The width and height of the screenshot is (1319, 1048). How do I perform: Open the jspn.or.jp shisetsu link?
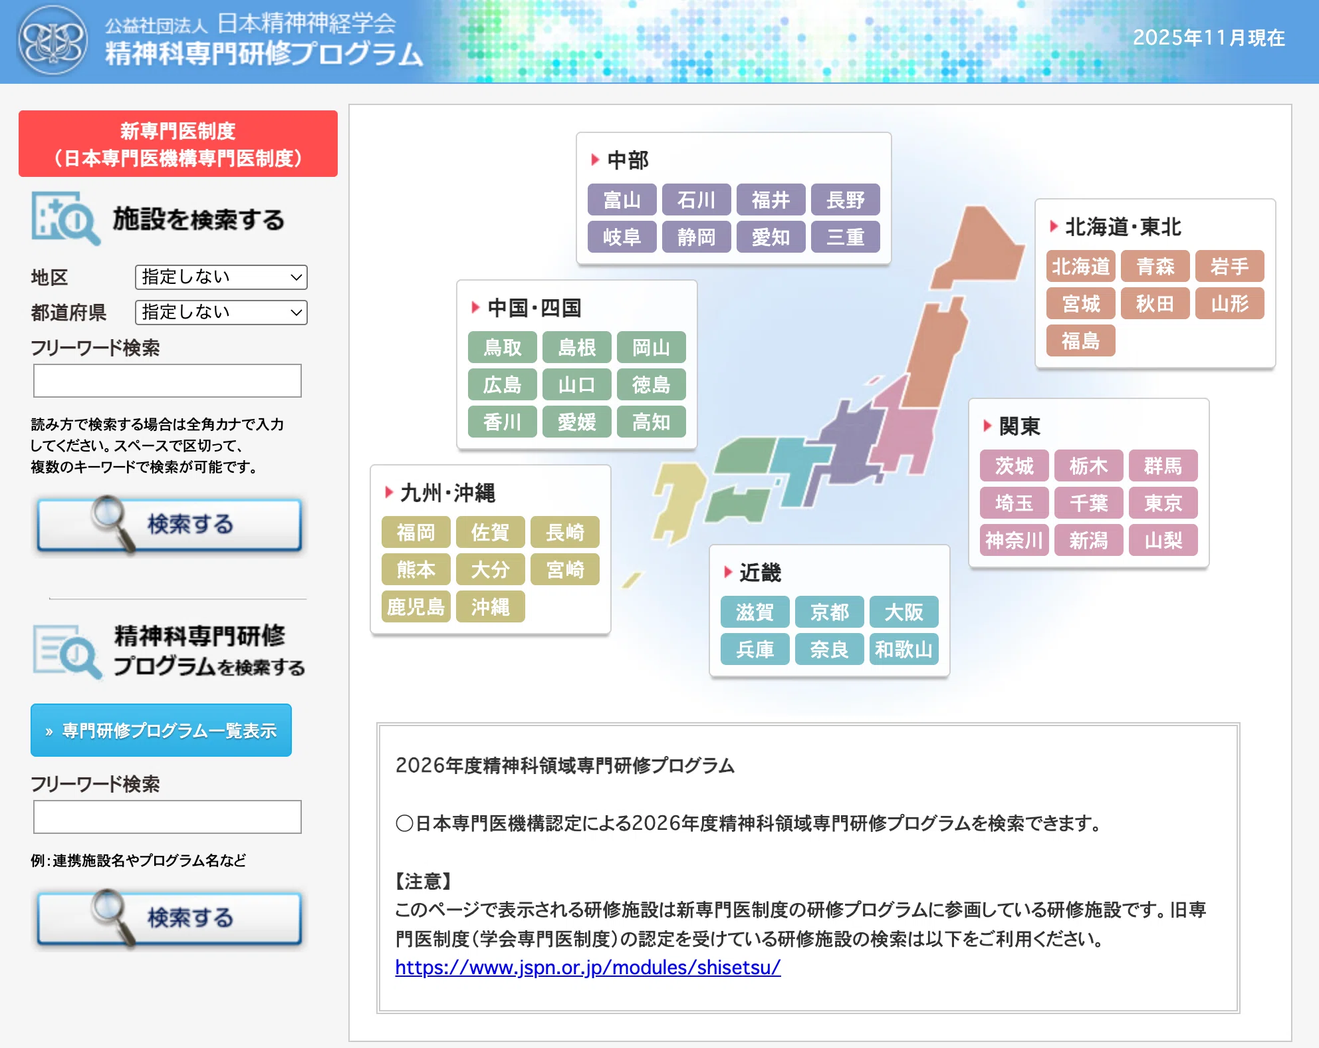(588, 968)
